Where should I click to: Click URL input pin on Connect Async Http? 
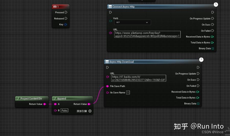[111, 33]
